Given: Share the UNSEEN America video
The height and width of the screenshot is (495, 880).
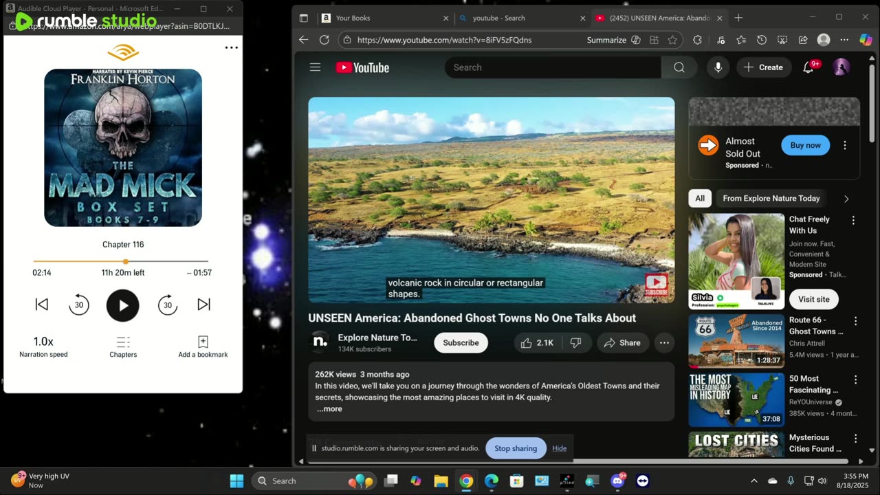Looking at the screenshot, I should point(622,342).
